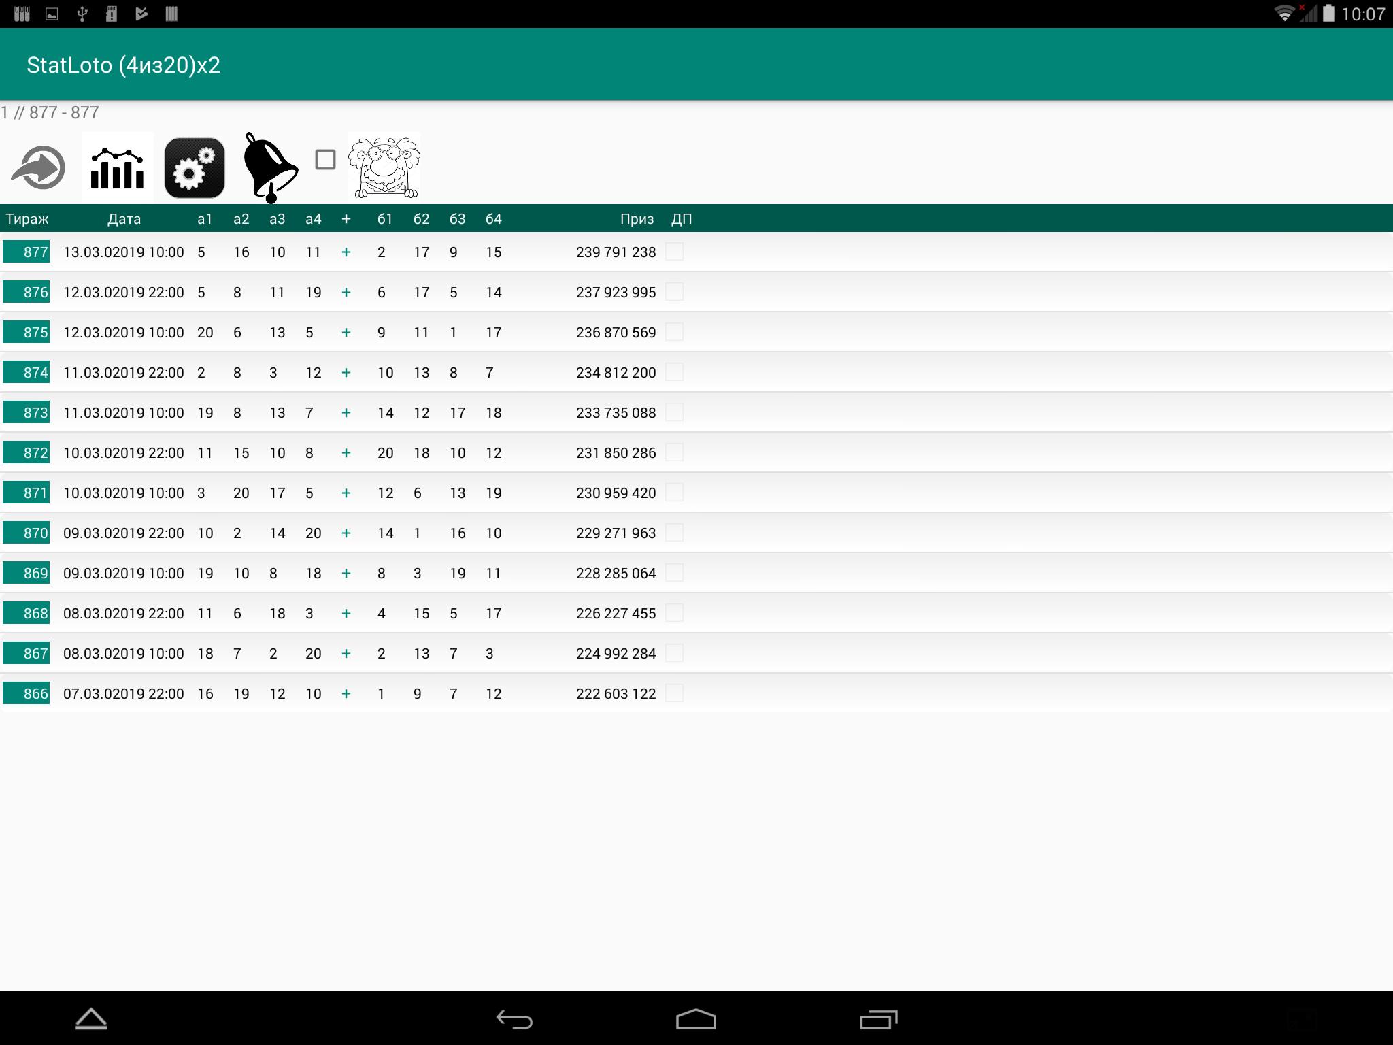Click the history/replay arrow icon
Screen dimensions: 1393x1045
click(x=38, y=167)
